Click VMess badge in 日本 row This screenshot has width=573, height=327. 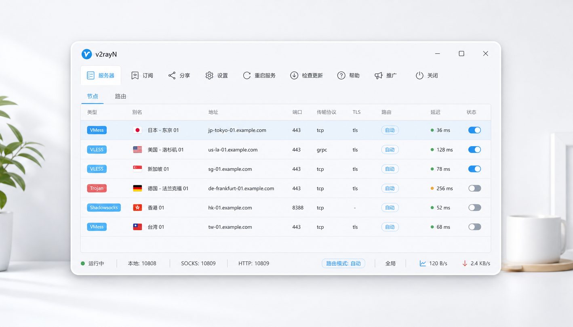click(97, 130)
